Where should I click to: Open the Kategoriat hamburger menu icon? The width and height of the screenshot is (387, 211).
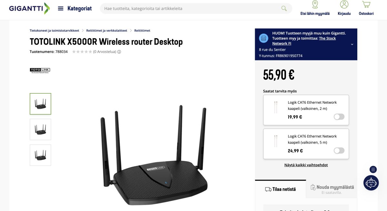pos(60,8)
